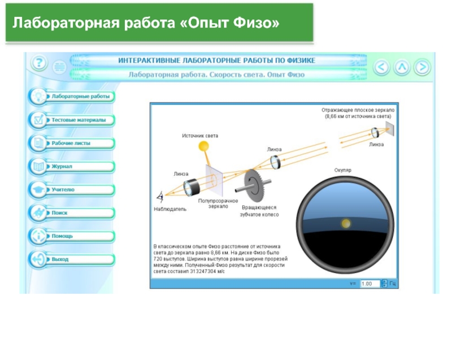Click the observer eye icon labeled Наблюдатель
This screenshot has height=339, width=452.
click(x=160, y=197)
